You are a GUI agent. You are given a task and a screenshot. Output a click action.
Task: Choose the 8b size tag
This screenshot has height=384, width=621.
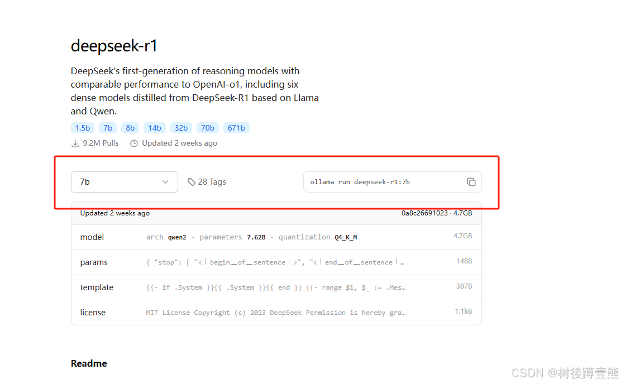point(130,128)
